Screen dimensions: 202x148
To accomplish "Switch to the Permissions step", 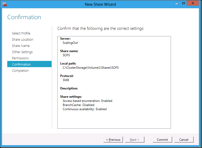I will (20, 58).
